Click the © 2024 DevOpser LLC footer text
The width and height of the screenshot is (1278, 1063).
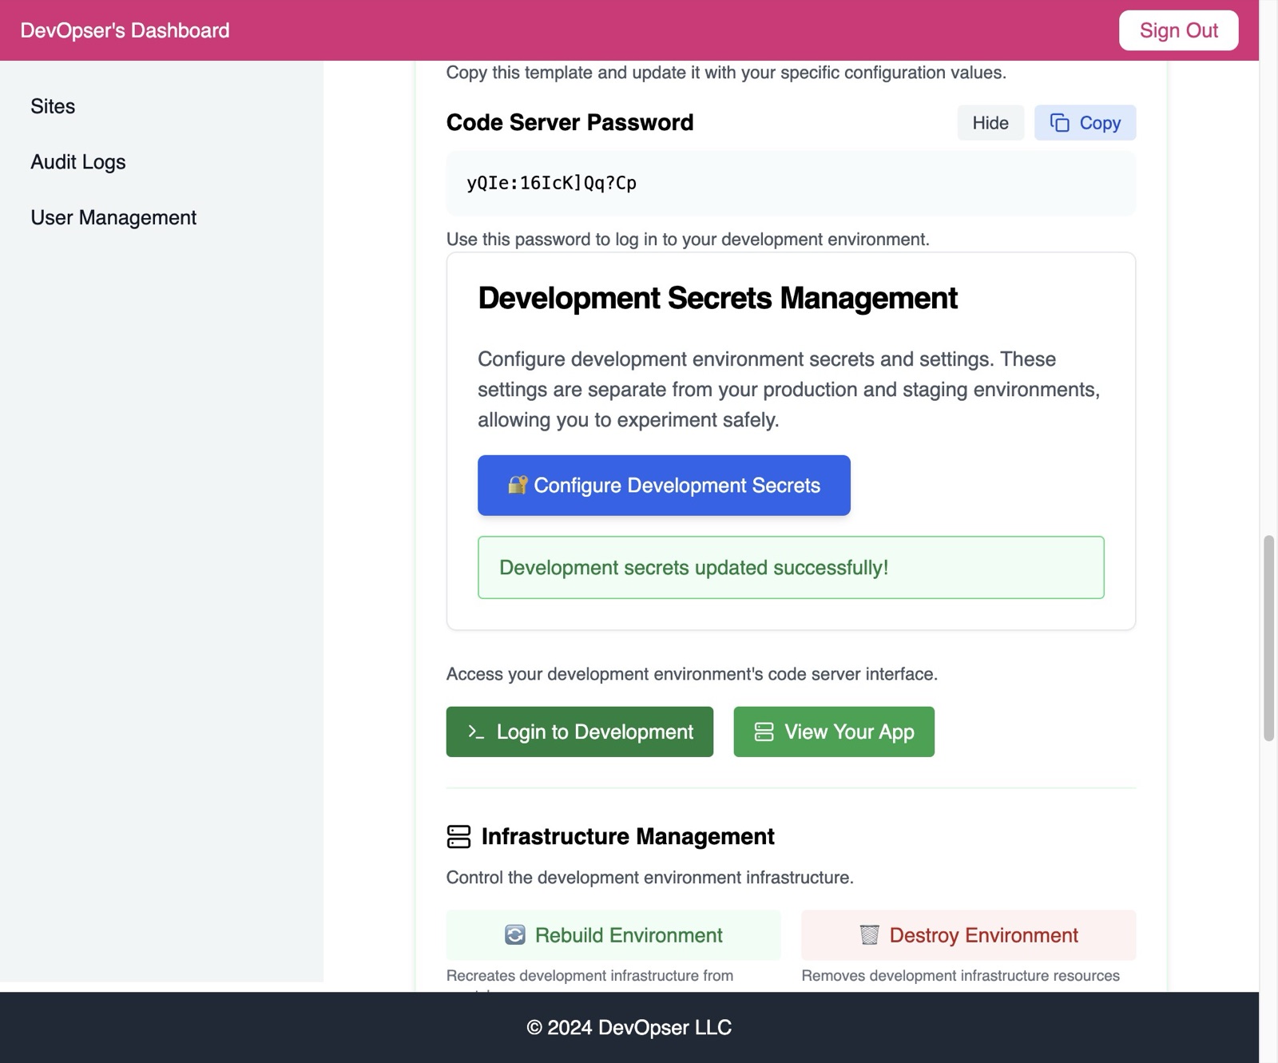click(629, 1027)
